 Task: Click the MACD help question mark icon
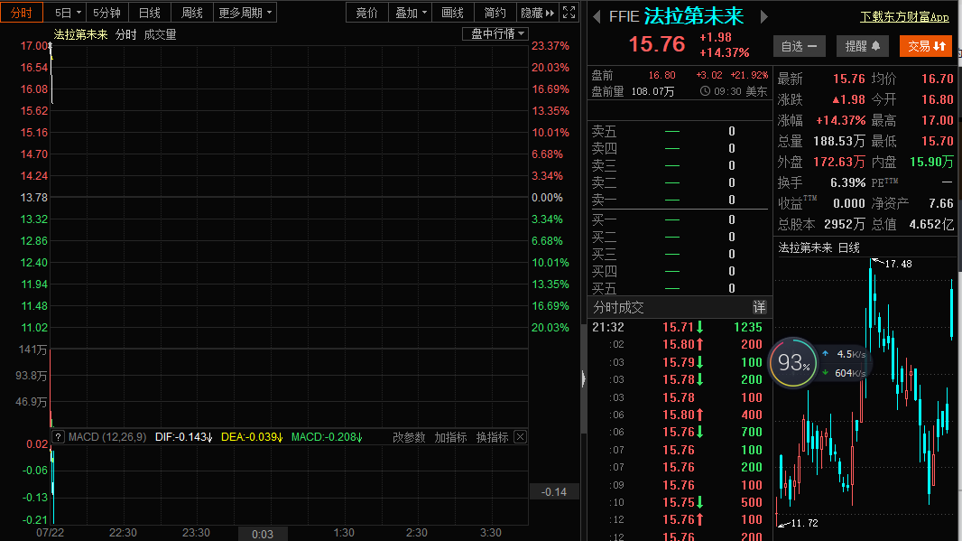coord(58,437)
